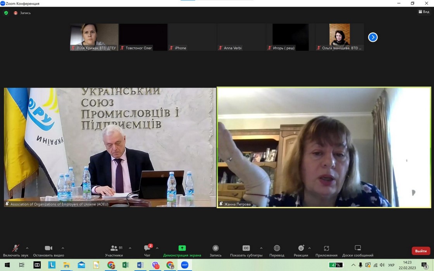Image resolution: width=434 pixels, height=271 pixels.
Task: Open the Apps panel
Action: pyautogui.click(x=326, y=250)
